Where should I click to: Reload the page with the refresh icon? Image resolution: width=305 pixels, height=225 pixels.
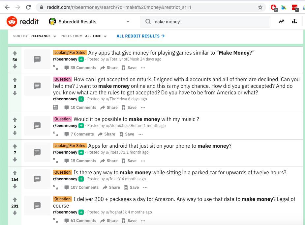[28, 7]
